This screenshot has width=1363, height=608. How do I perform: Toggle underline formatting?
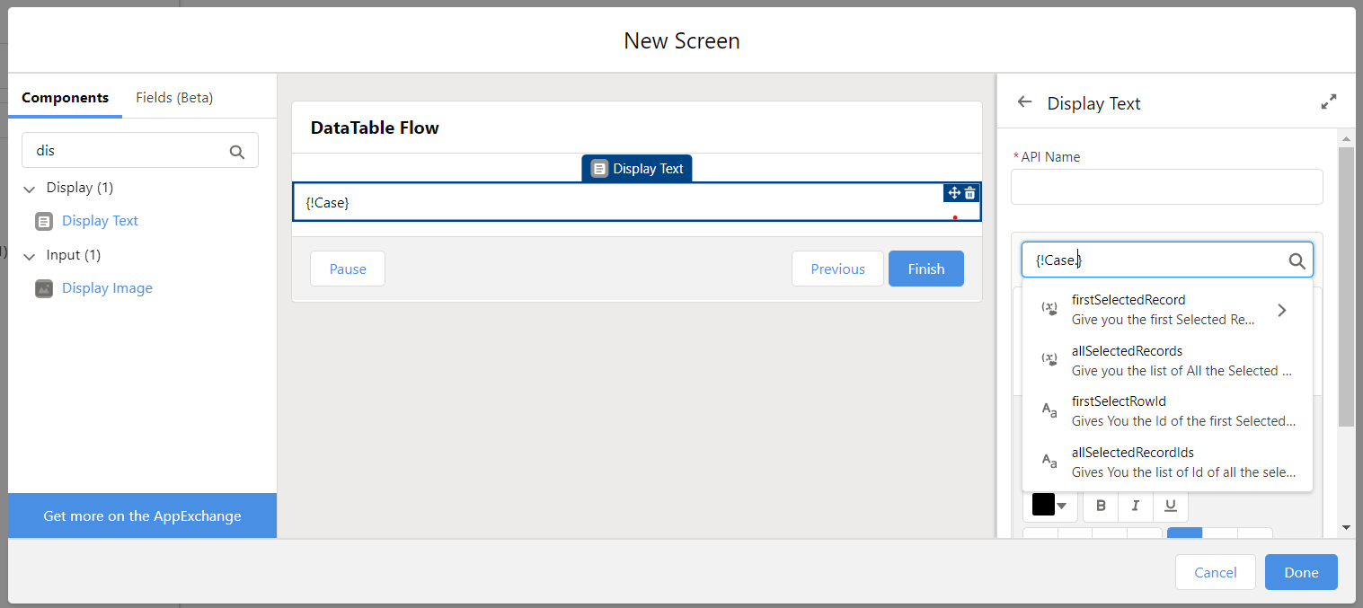pos(1170,506)
